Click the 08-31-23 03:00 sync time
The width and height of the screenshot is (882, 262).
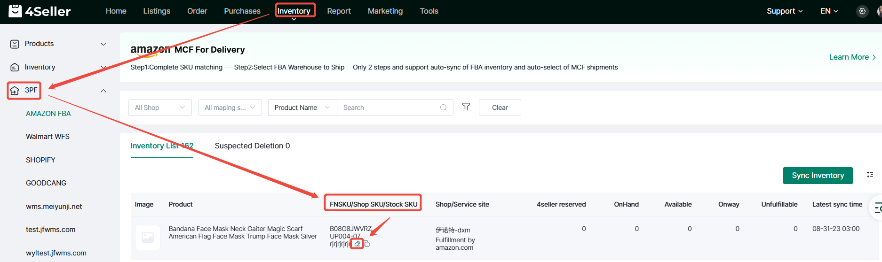(x=836, y=229)
